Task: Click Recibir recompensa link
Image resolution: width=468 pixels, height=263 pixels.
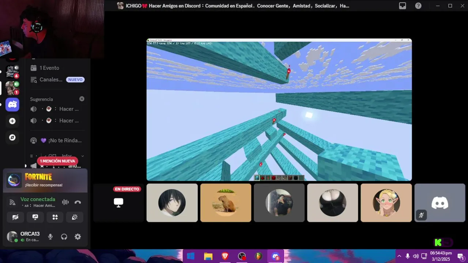Action: click(x=44, y=185)
